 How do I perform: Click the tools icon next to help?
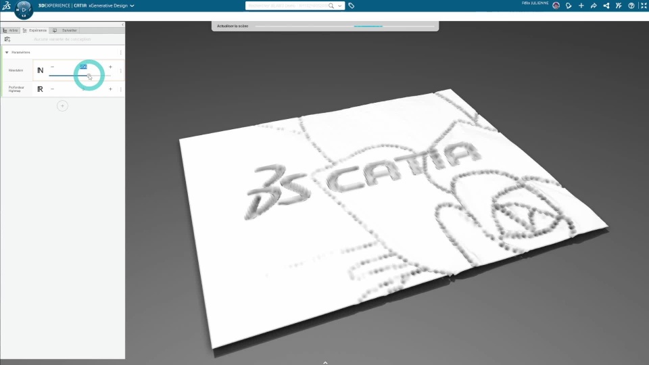click(x=619, y=6)
